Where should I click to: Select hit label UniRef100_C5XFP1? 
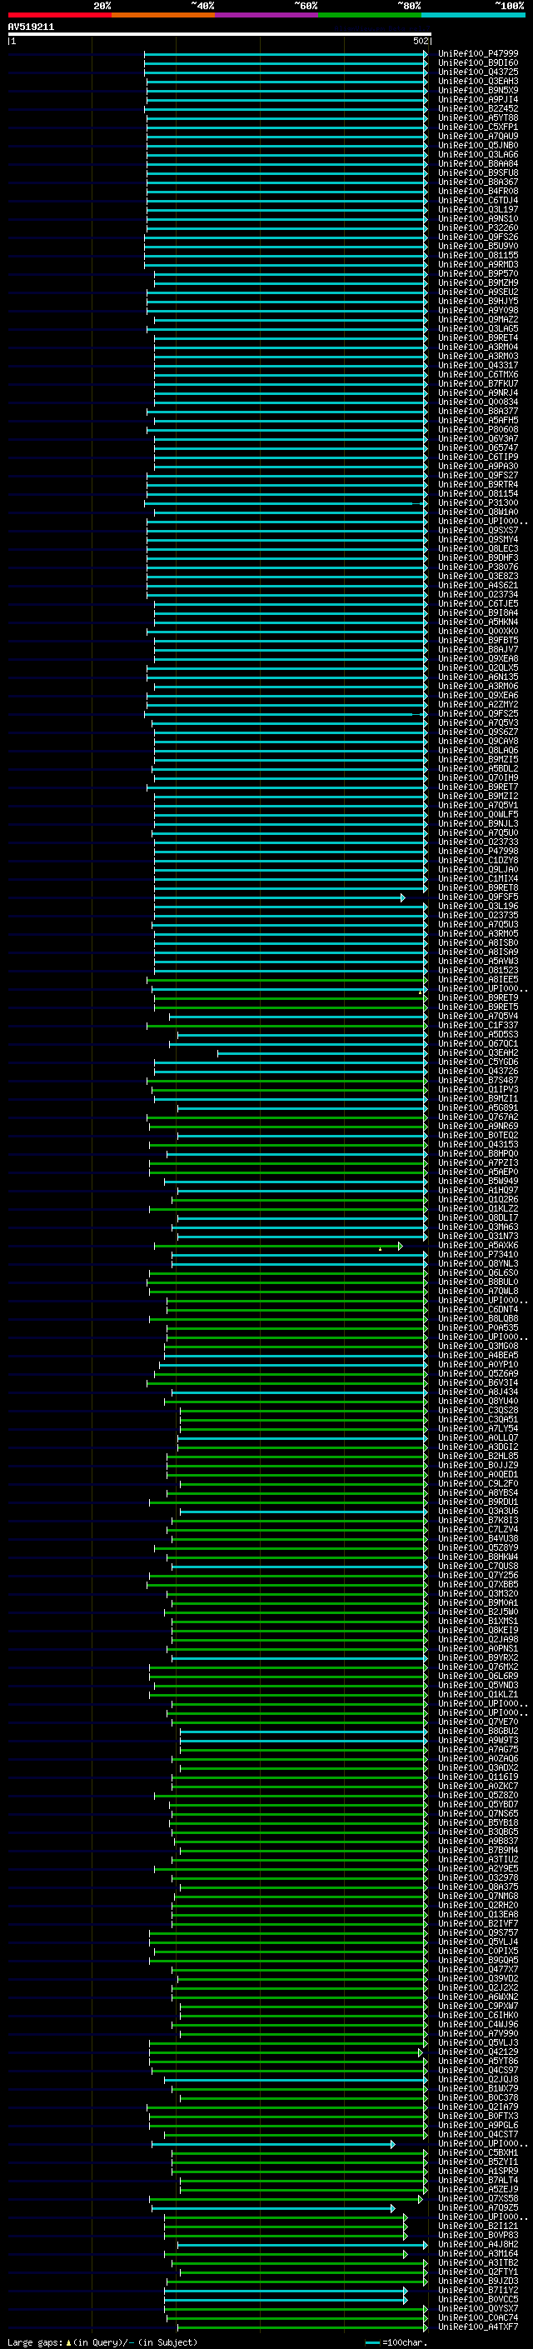(478, 127)
